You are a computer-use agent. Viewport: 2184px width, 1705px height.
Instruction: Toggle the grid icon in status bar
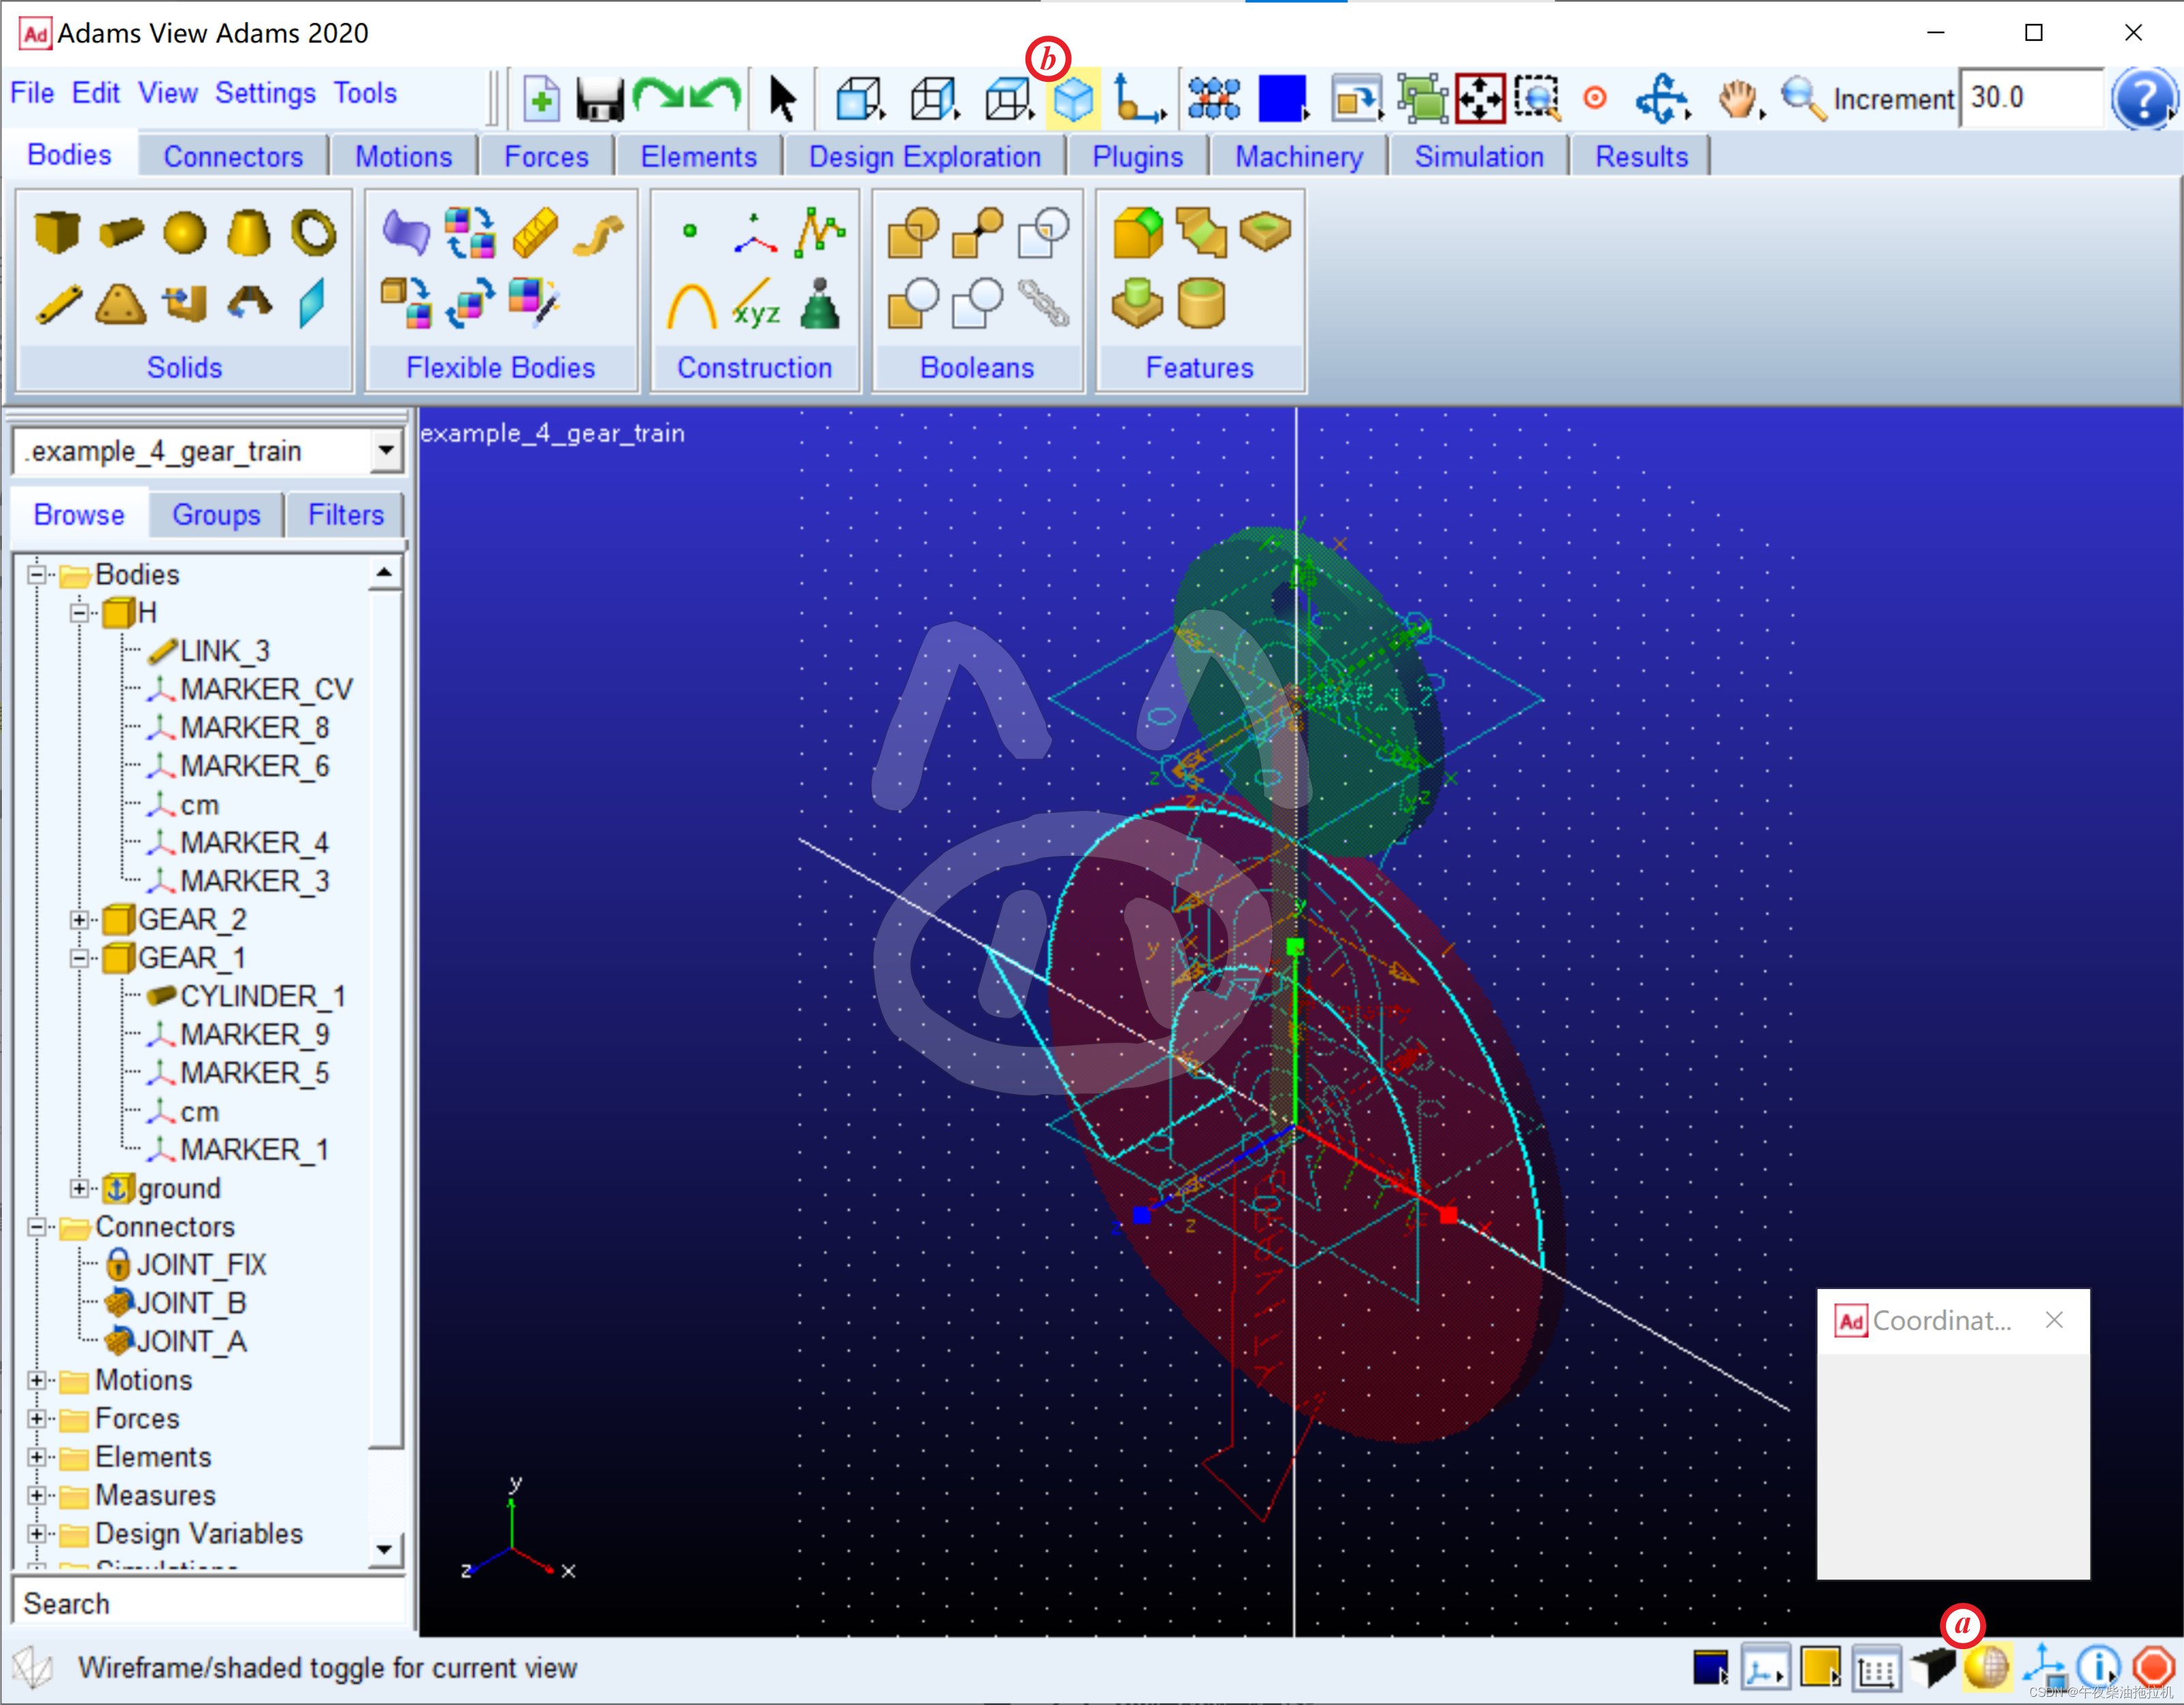[x=1877, y=1668]
